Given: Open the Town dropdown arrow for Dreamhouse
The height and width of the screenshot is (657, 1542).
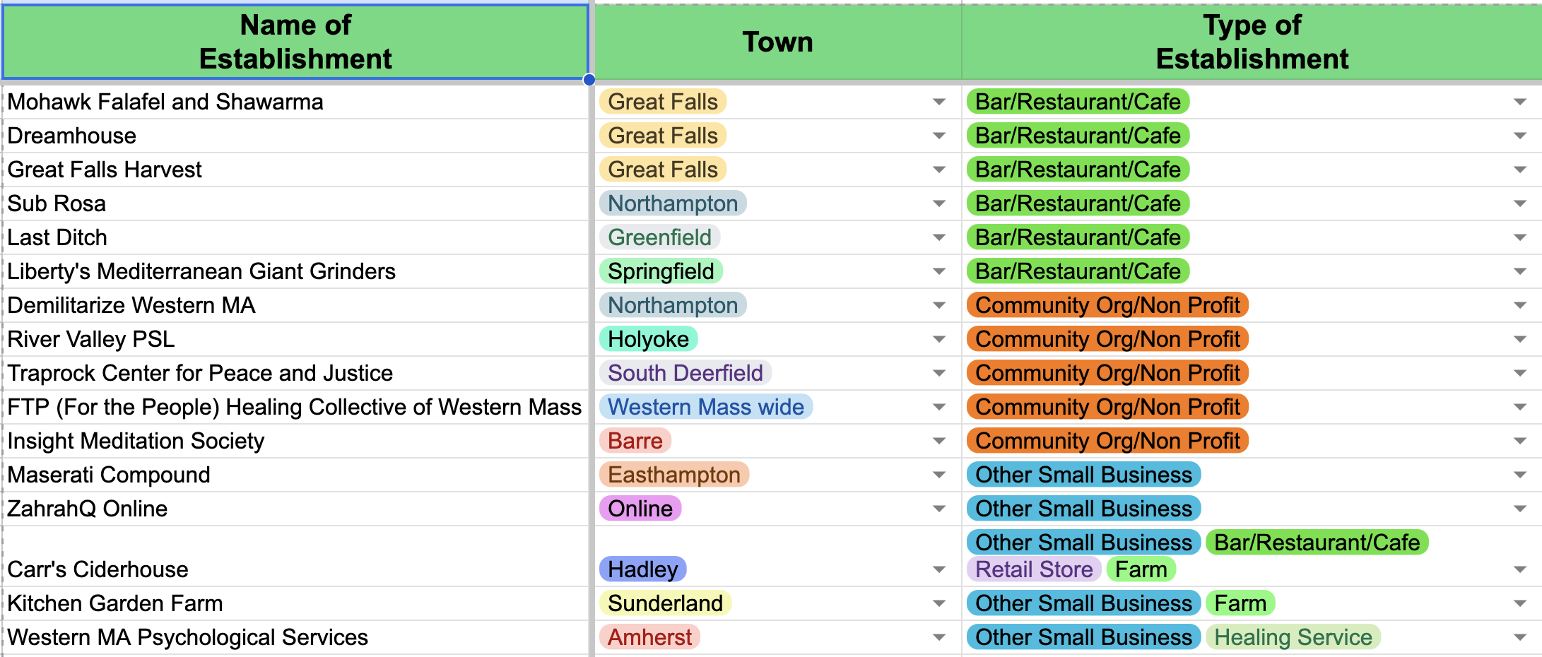Looking at the screenshot, I should pyautogui.click(x=939, y=136).
